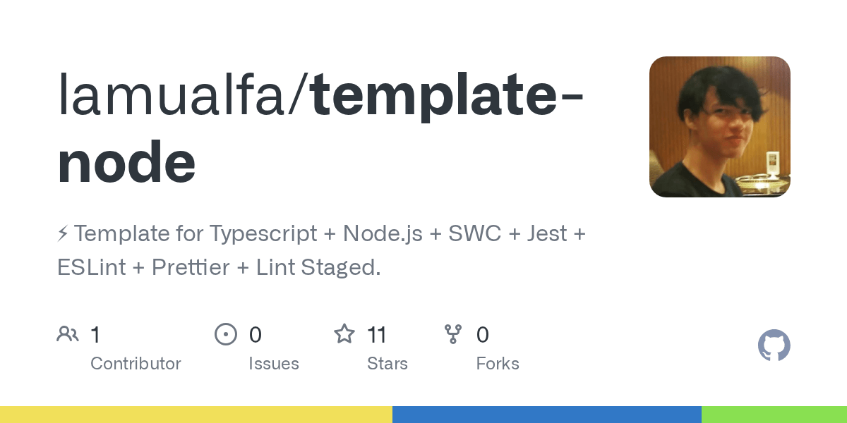This screenshot has height=423, width=847.
Task: Click the contributors people icon
Action: click(x=68, y=334)
